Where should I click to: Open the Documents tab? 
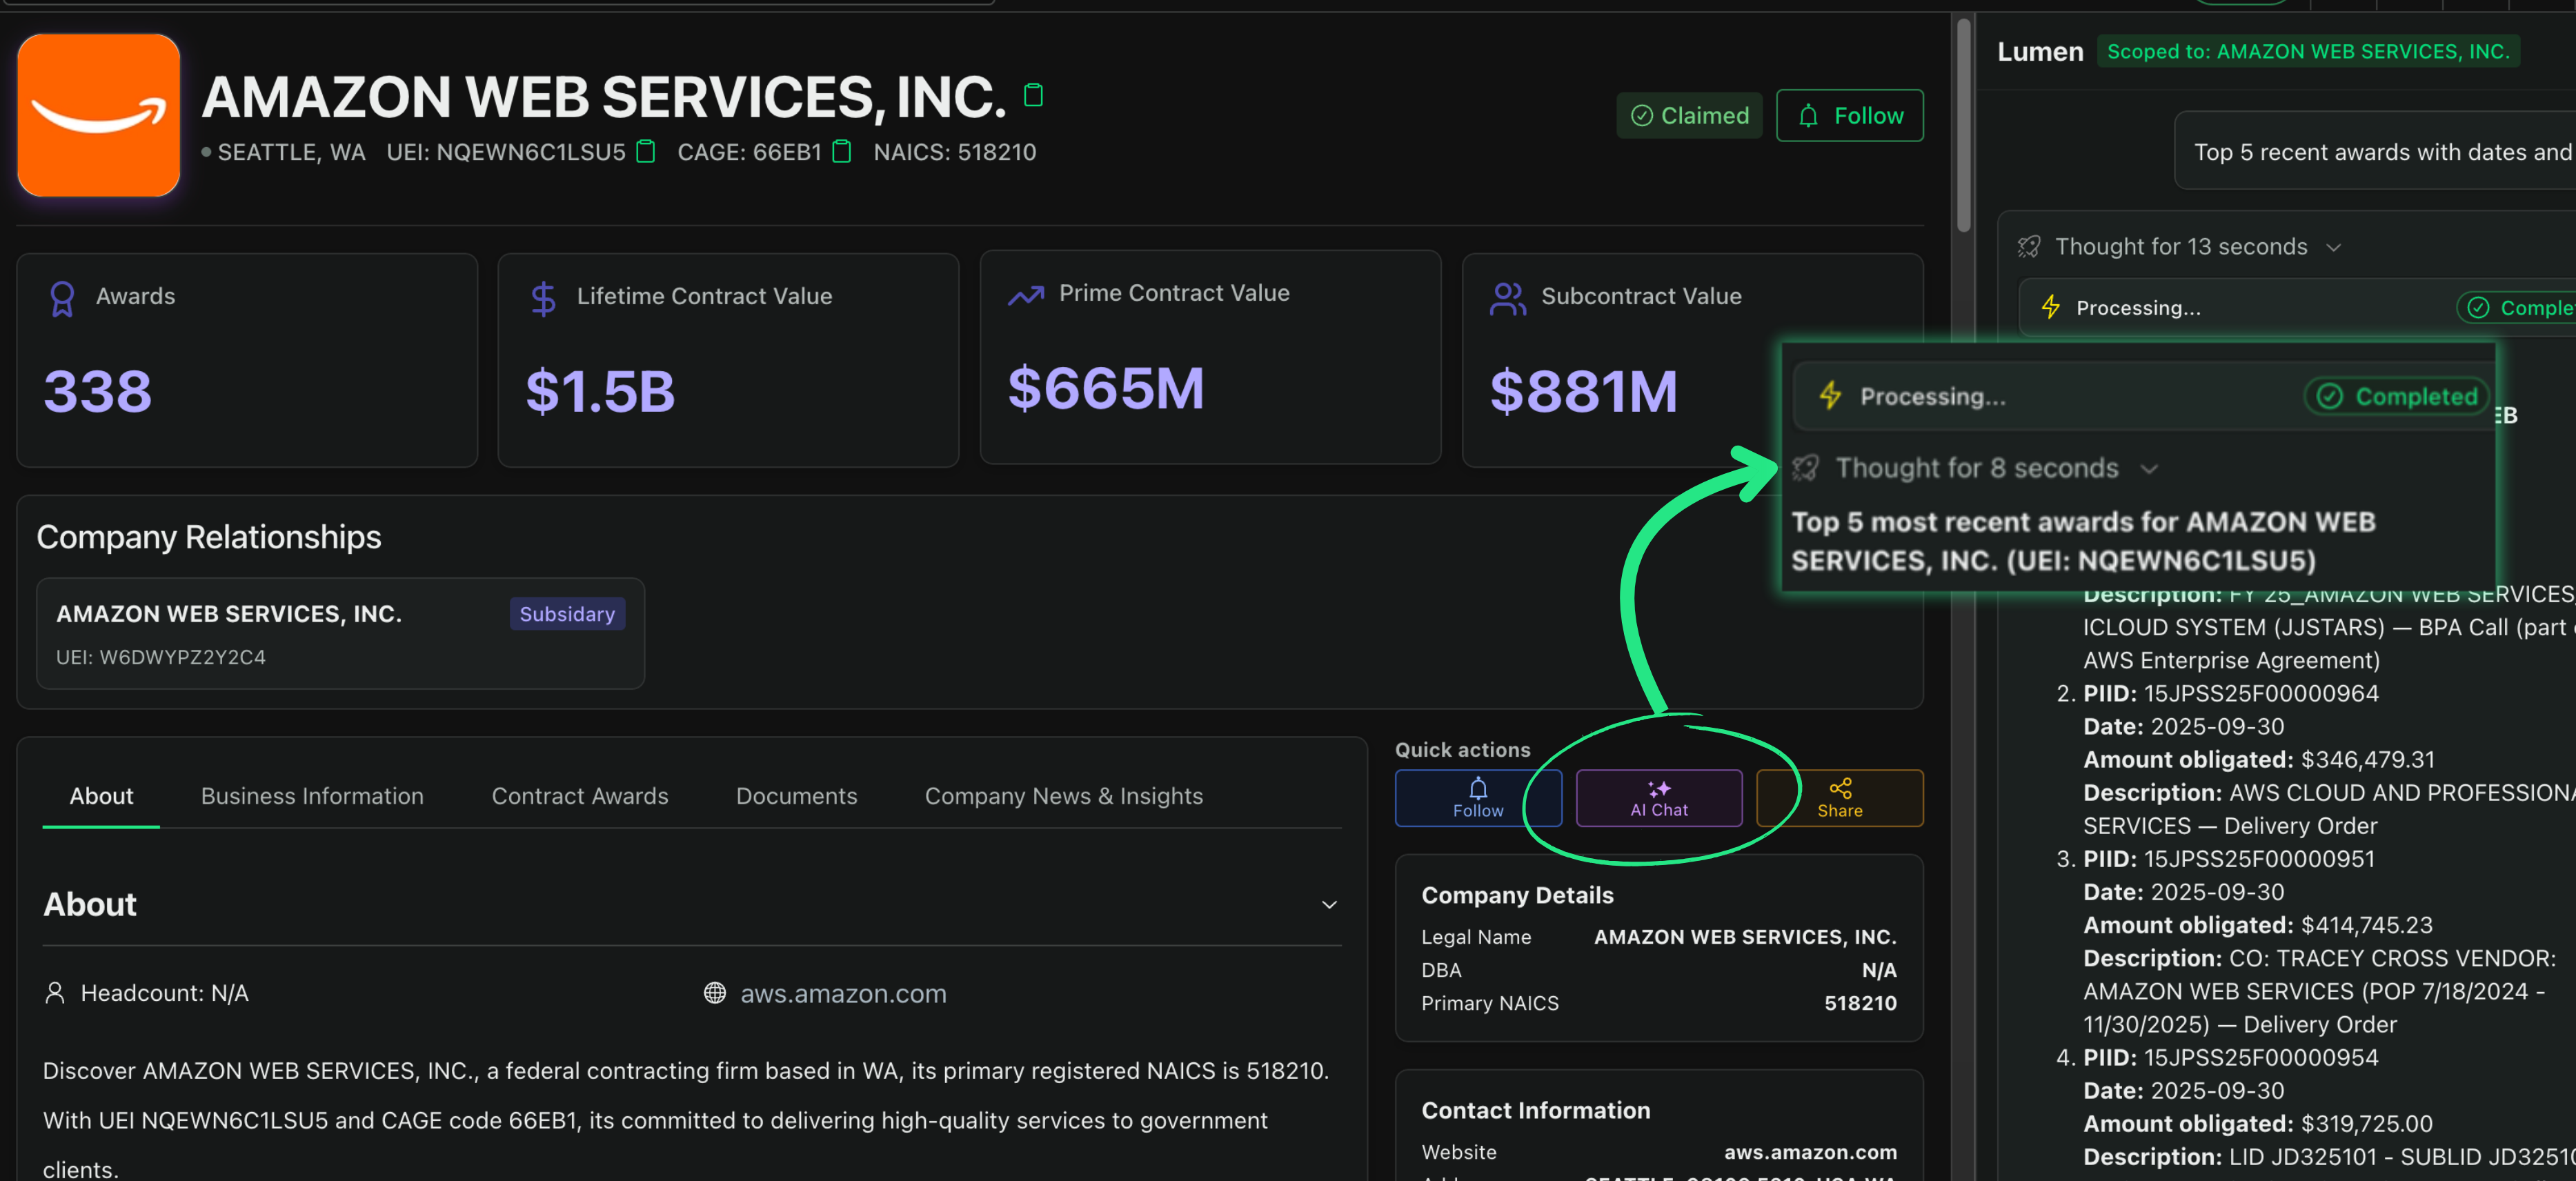[x=796, y=796]
